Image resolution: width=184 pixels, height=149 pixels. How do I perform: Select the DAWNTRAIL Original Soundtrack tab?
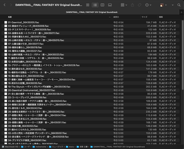[92, 12]
